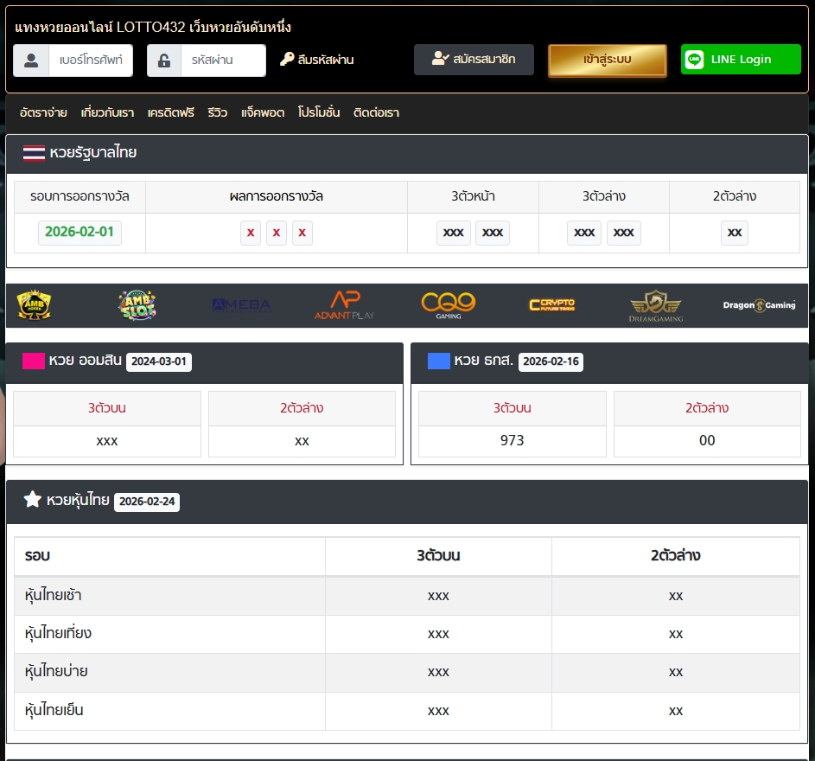Click the Thai flag icon
The image size is (815, 761).
pos(34,154)
